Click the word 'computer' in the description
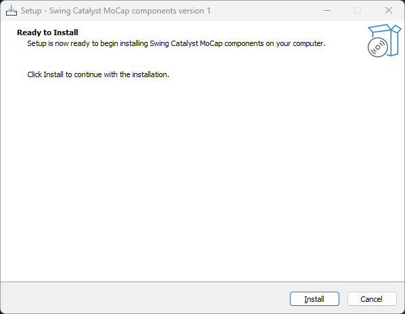Screen dimensions: 405x314 click(x=308, y=43)
